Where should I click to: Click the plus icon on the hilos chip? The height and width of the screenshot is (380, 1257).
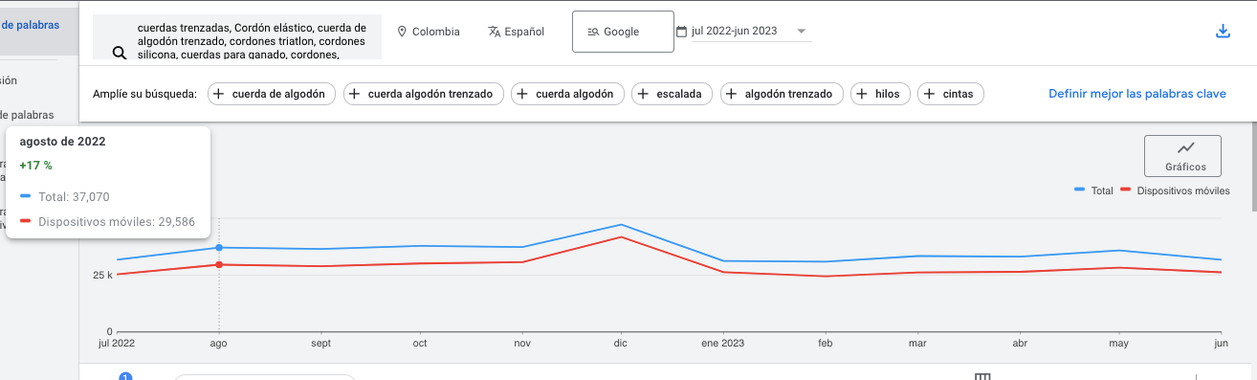tap(863, 94)
